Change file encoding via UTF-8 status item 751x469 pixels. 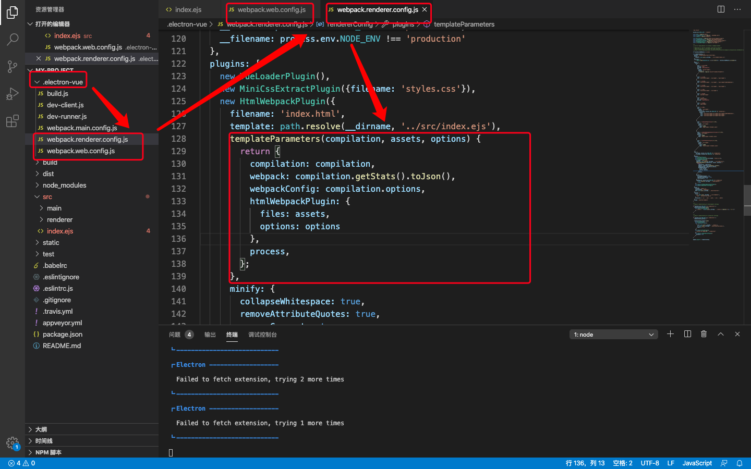(x=650, y=463)
